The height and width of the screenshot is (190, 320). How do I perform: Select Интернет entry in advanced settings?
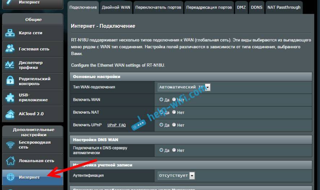coord(33,177)
